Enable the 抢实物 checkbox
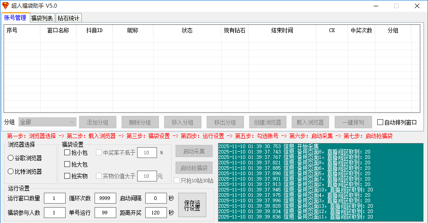 [67, 176]
